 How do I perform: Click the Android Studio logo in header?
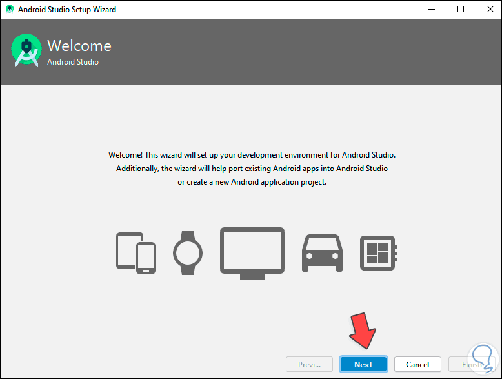(x=26, y=50)
